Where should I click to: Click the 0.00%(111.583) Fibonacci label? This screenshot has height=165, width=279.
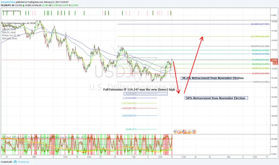tap(261, 82)
